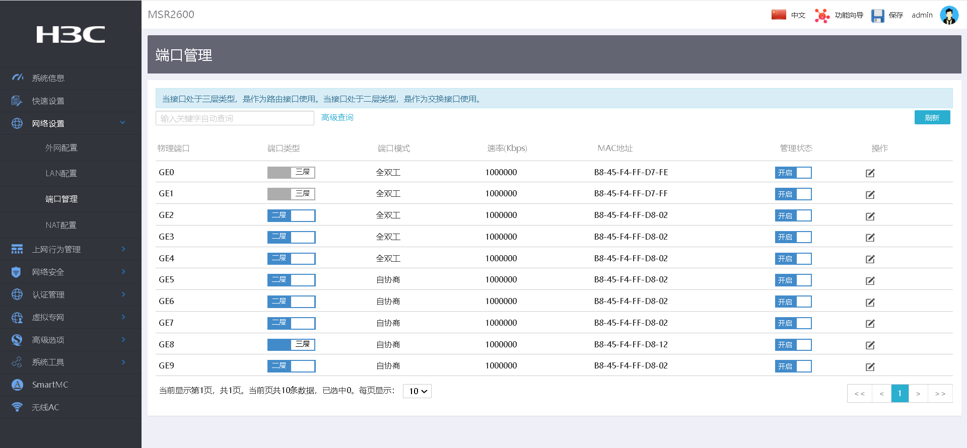Viewport: 967px width, 448px height.
Task: Switch GE8 port type toggle
Action: [291, 345]
